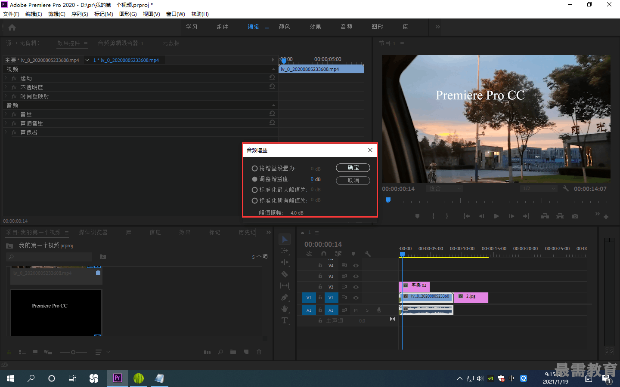Select the Type tool
The image size is (620, 387).
coord(284,320)
